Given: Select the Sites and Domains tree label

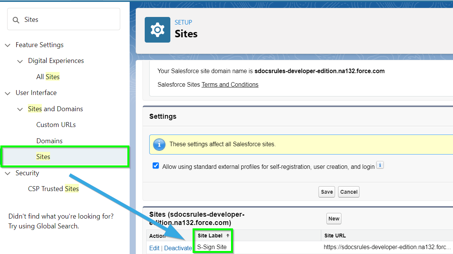Looking at the screenshot, I should pyautogui.click(x=55, y=109).
